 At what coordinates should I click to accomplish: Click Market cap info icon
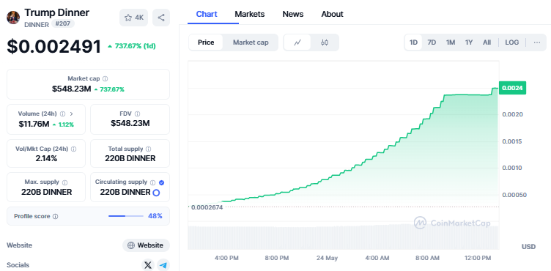105,78
